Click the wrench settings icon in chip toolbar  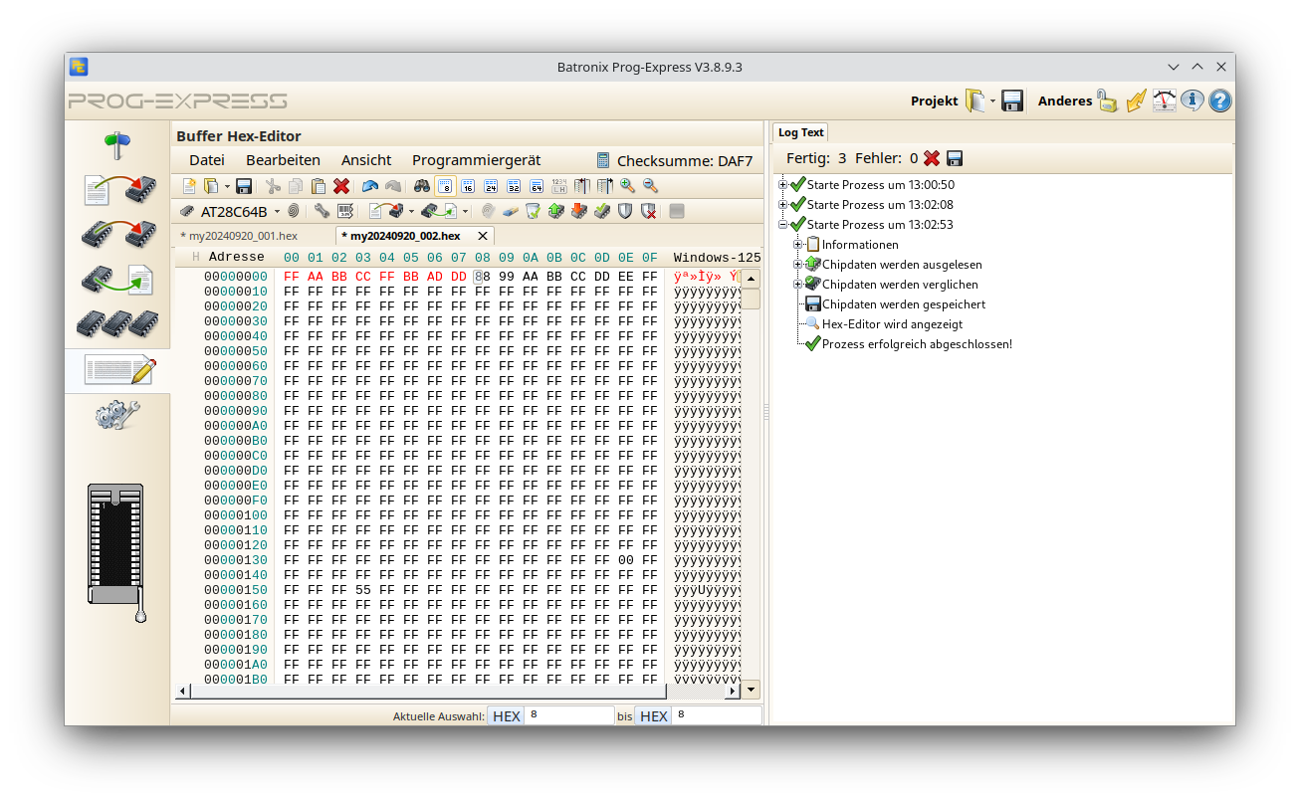[322, 211]
